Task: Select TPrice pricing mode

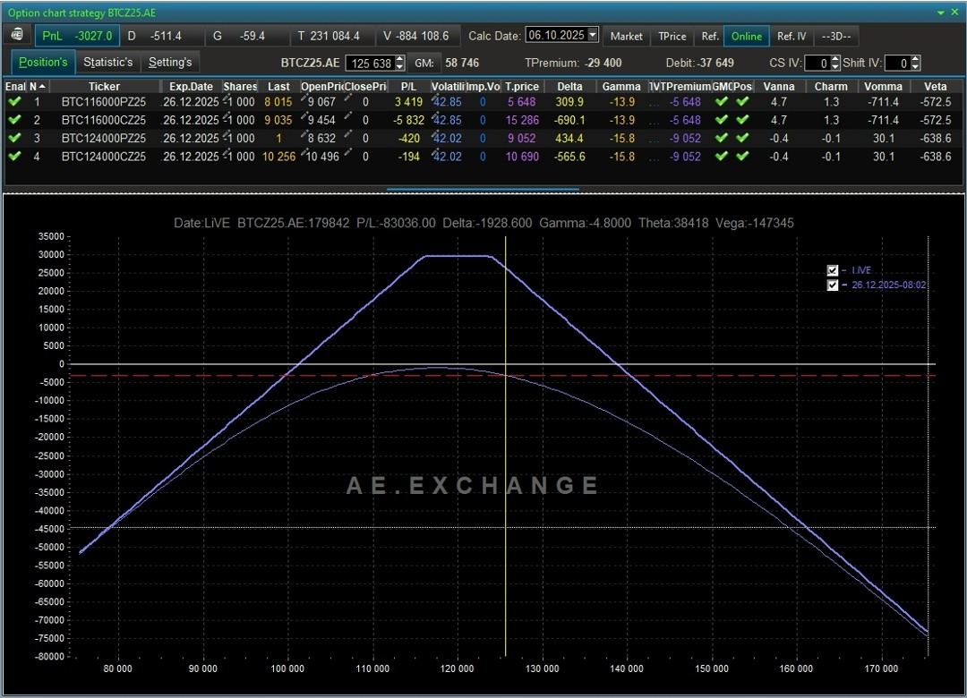Action: tap(672, 36)
